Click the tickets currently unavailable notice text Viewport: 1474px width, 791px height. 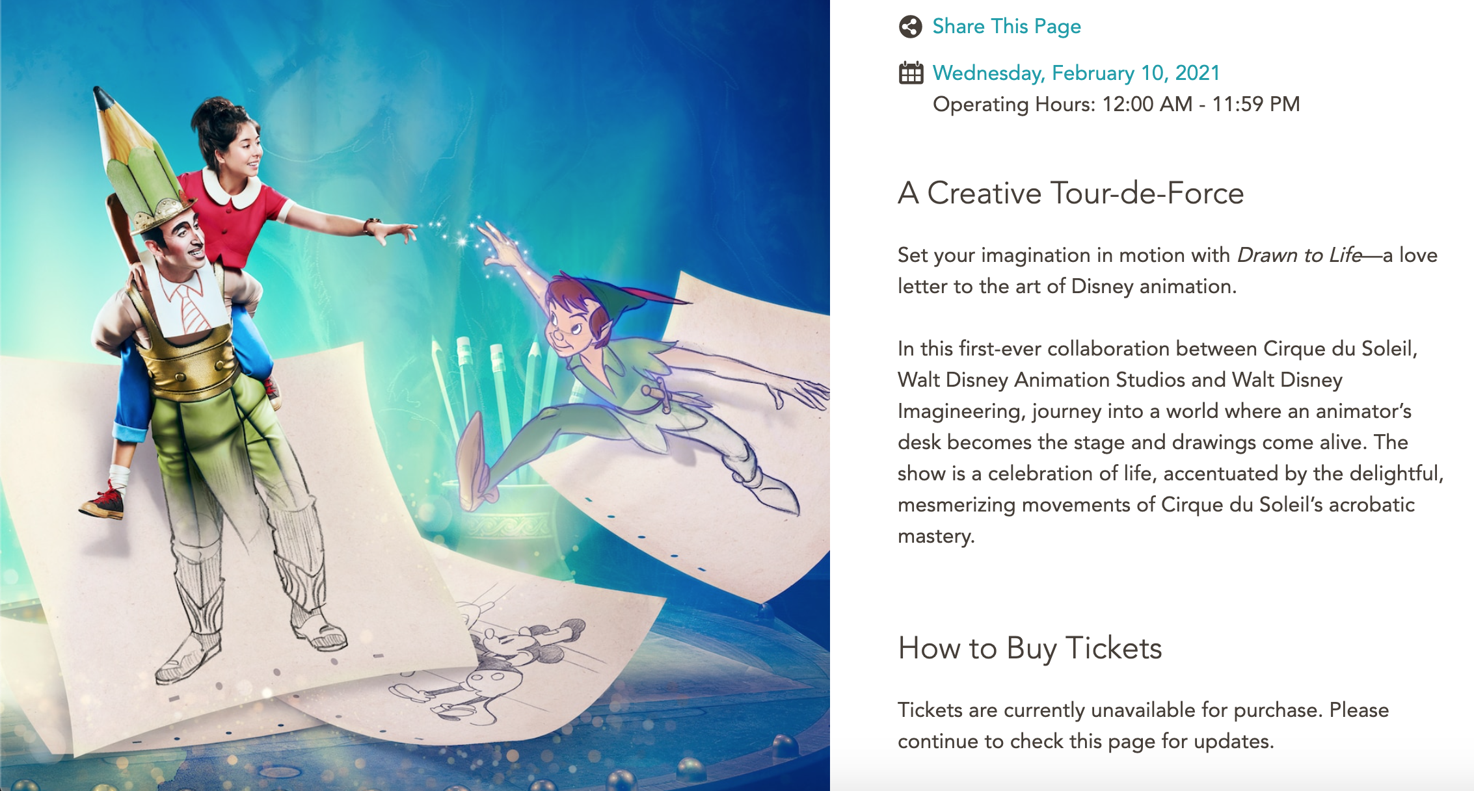tap(1143, 725)
